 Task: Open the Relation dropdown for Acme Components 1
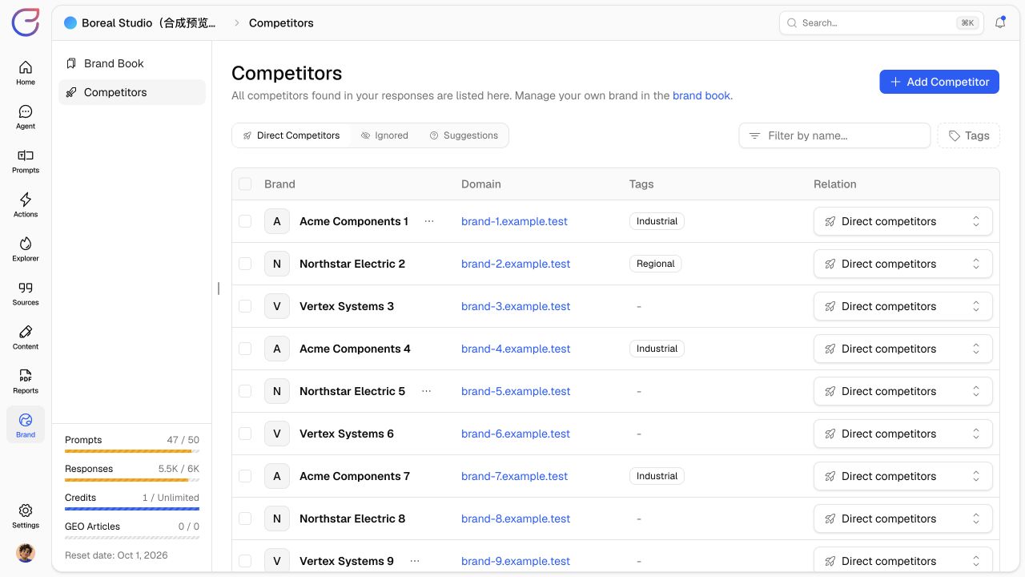pos(903,221)
